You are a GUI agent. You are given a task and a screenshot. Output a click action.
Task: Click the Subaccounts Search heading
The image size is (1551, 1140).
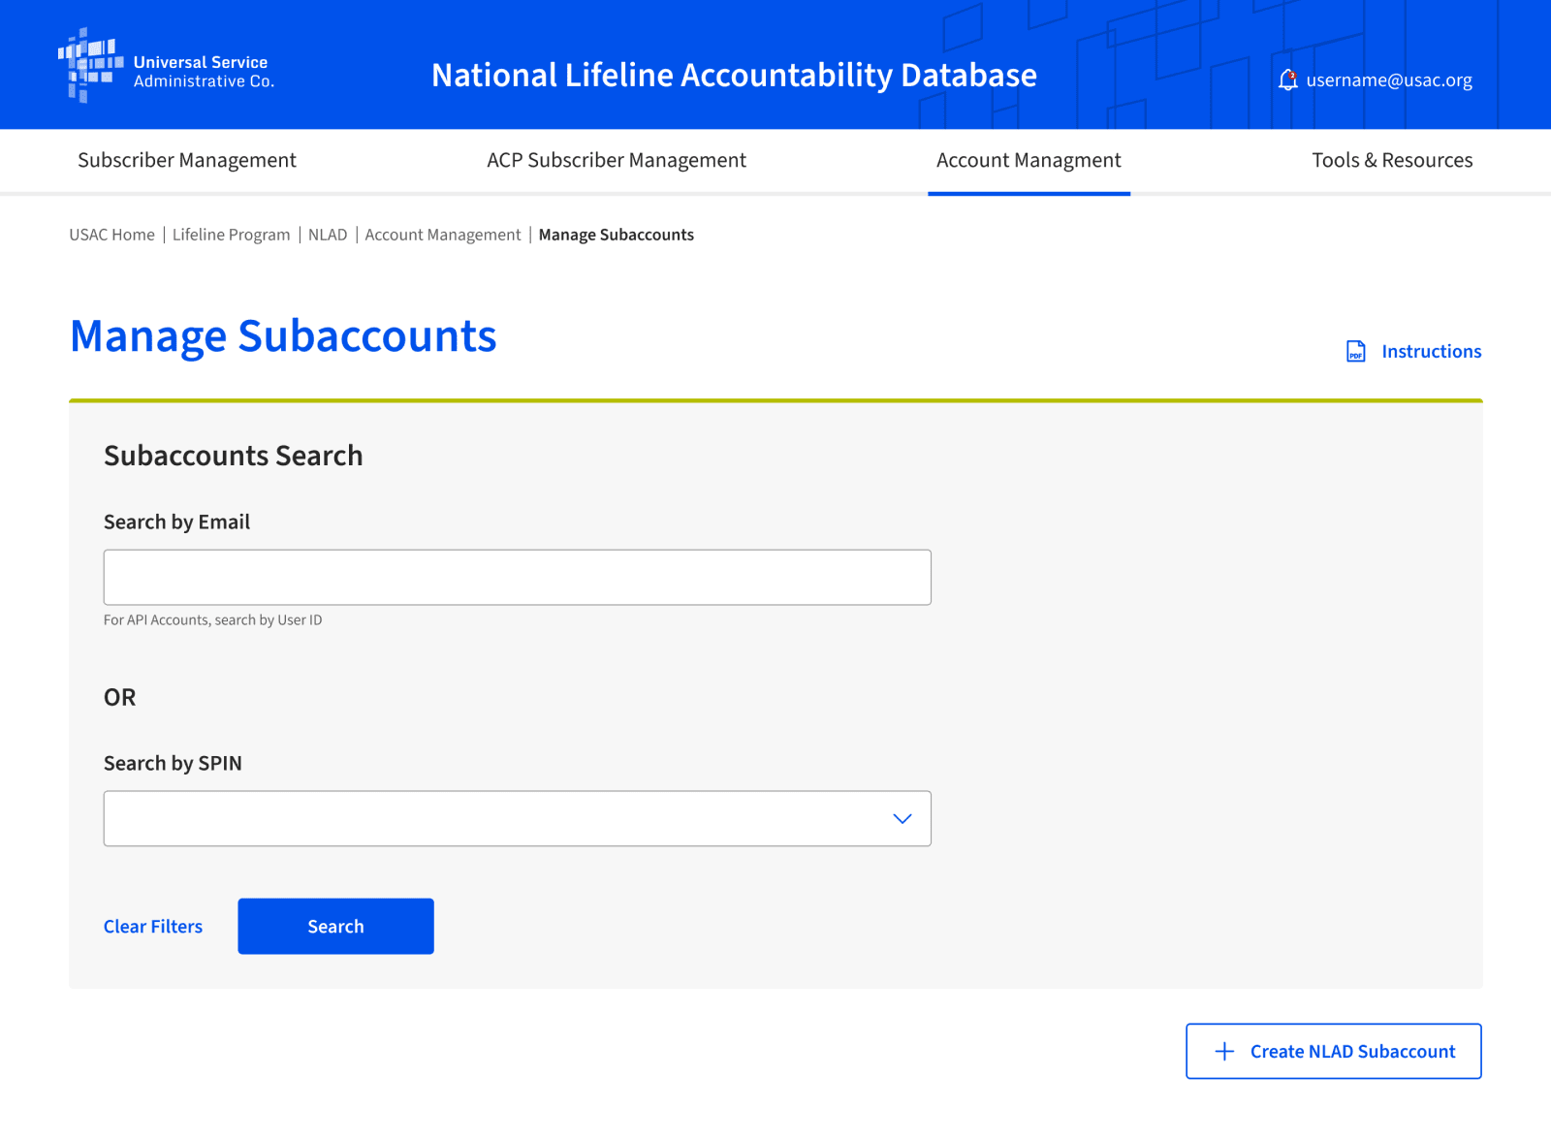pyautogui.click(x=234, y=456)
